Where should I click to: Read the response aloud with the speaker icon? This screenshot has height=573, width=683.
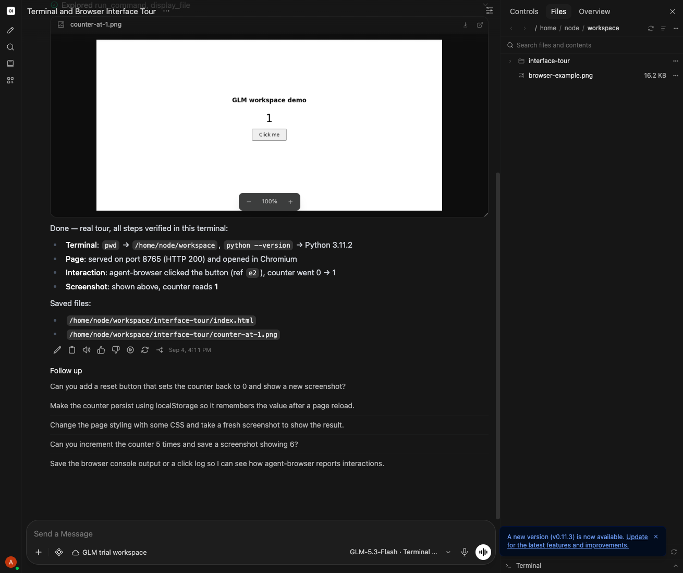point(87,350)
